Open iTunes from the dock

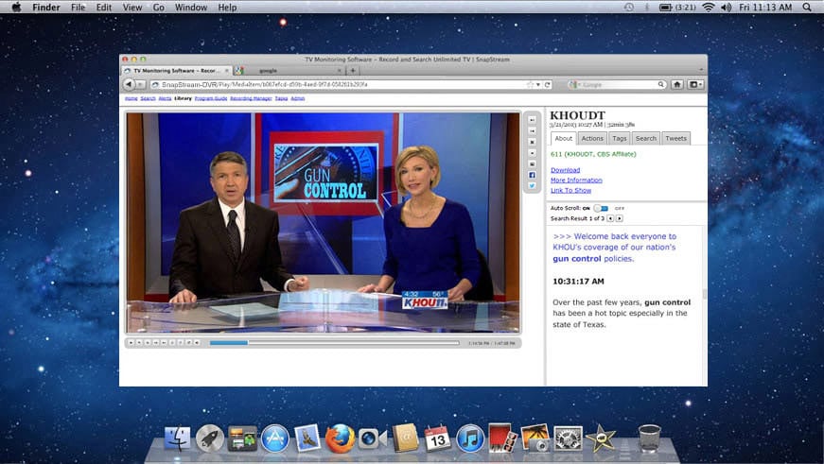(x=470, y=438)
